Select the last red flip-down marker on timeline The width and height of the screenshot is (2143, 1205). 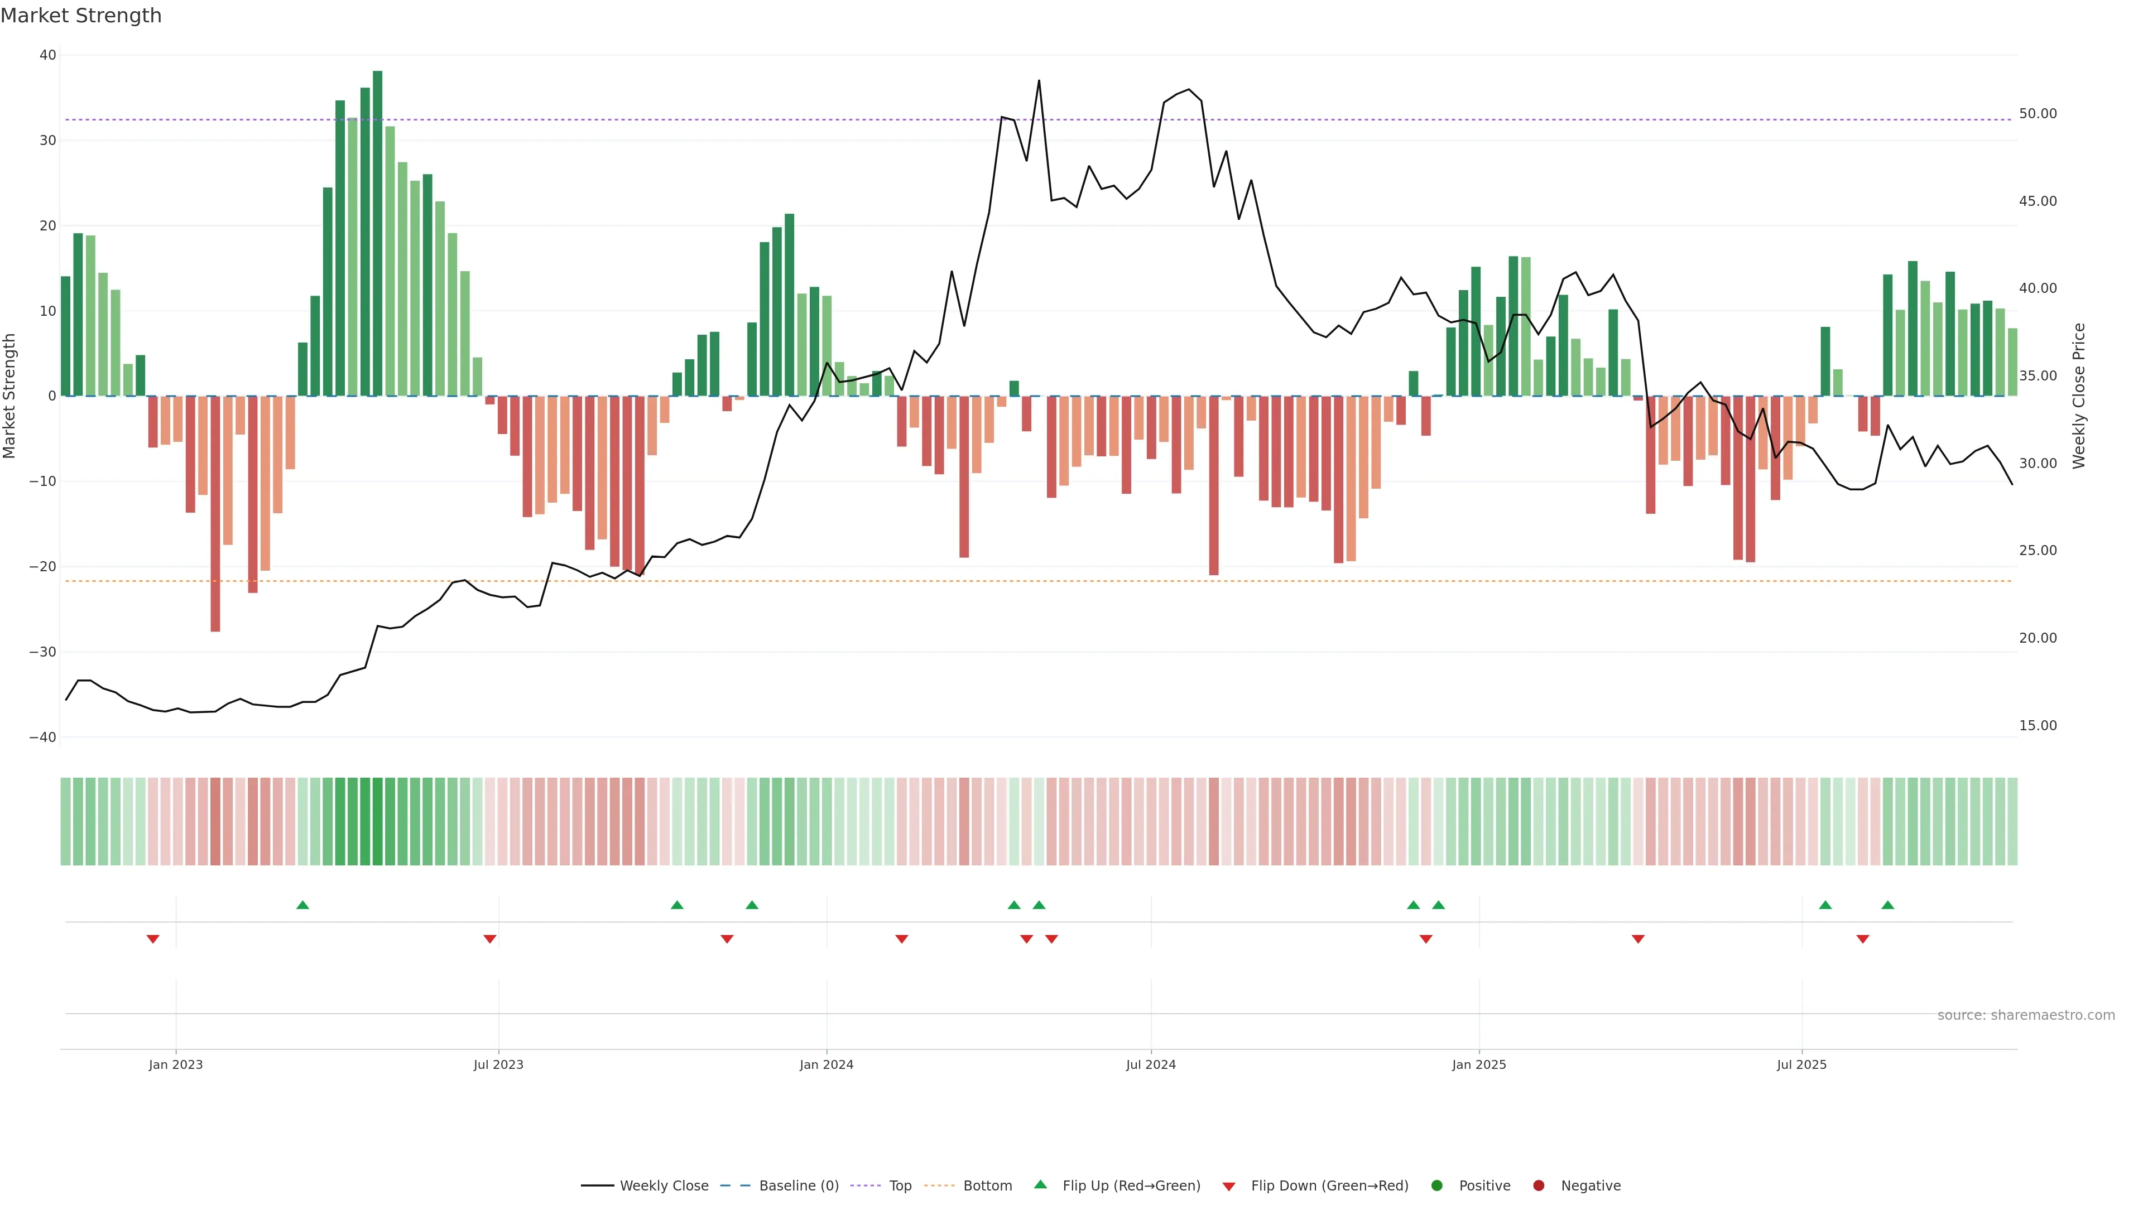pos(1863,939)
